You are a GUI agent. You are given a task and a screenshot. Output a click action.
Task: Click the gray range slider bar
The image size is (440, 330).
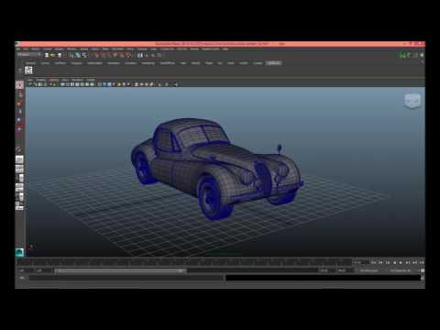coord(121,270)
